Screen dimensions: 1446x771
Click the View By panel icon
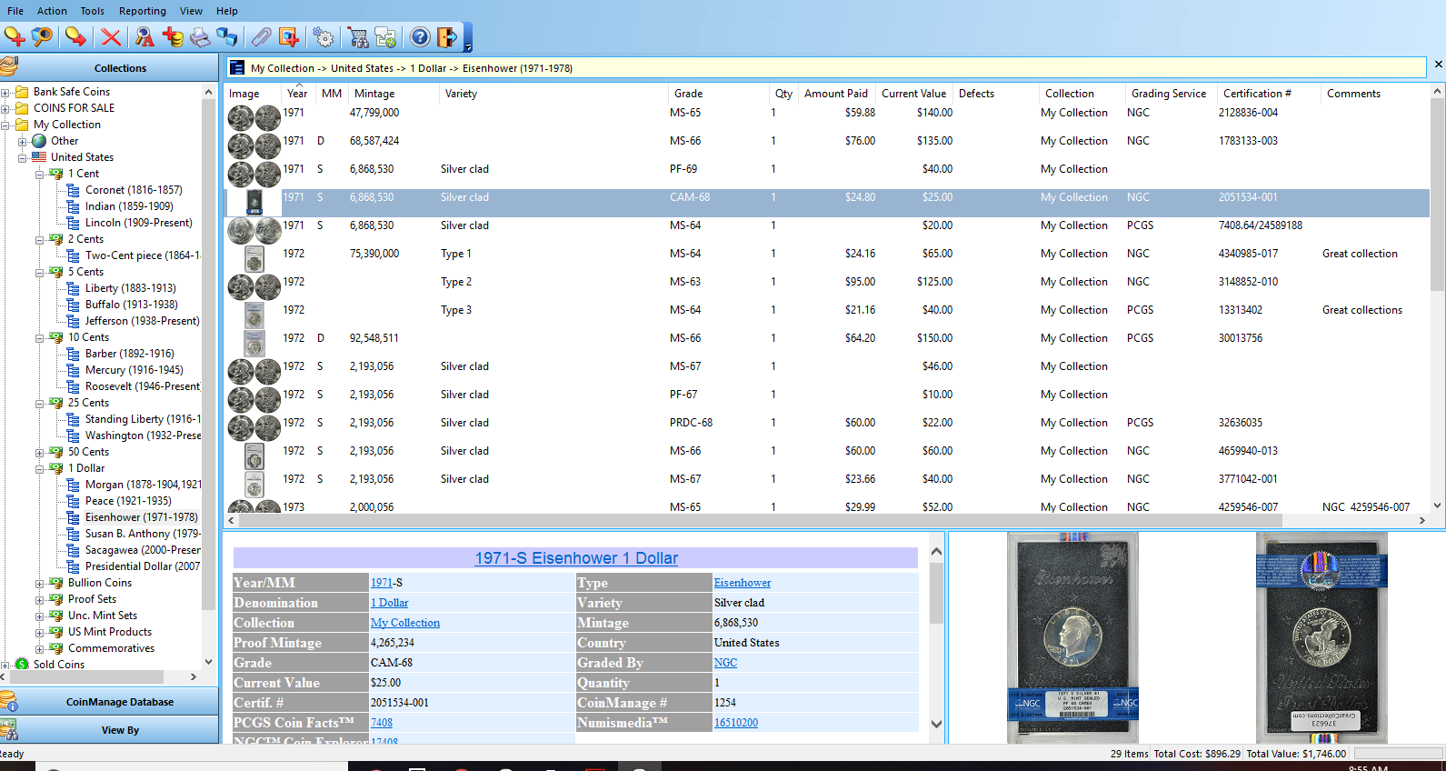[x=9, y=729]
